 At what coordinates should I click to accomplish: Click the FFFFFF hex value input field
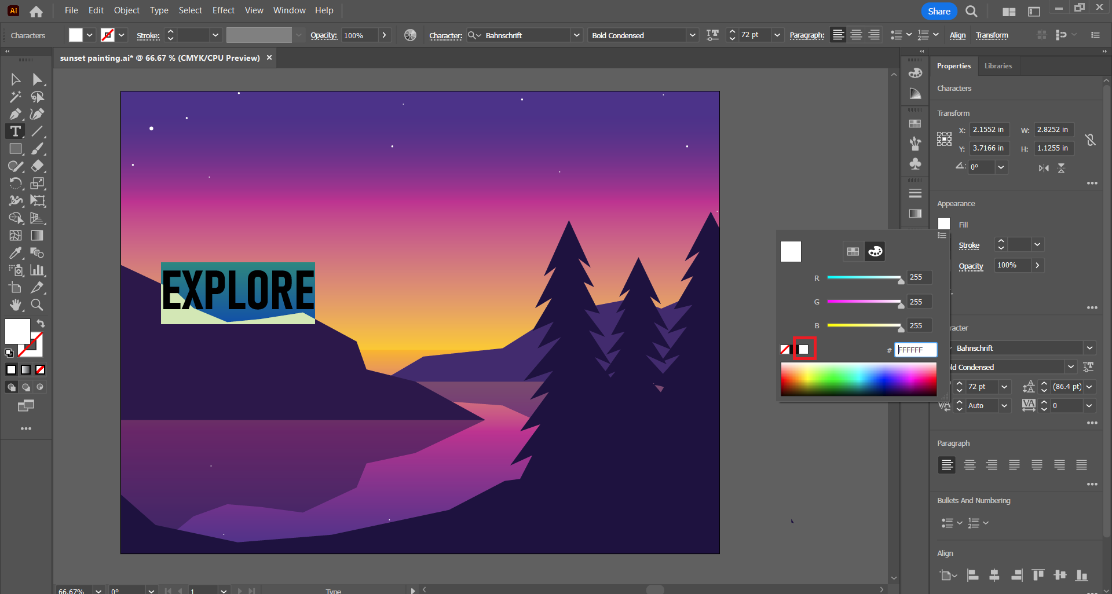tap(916, 350)
